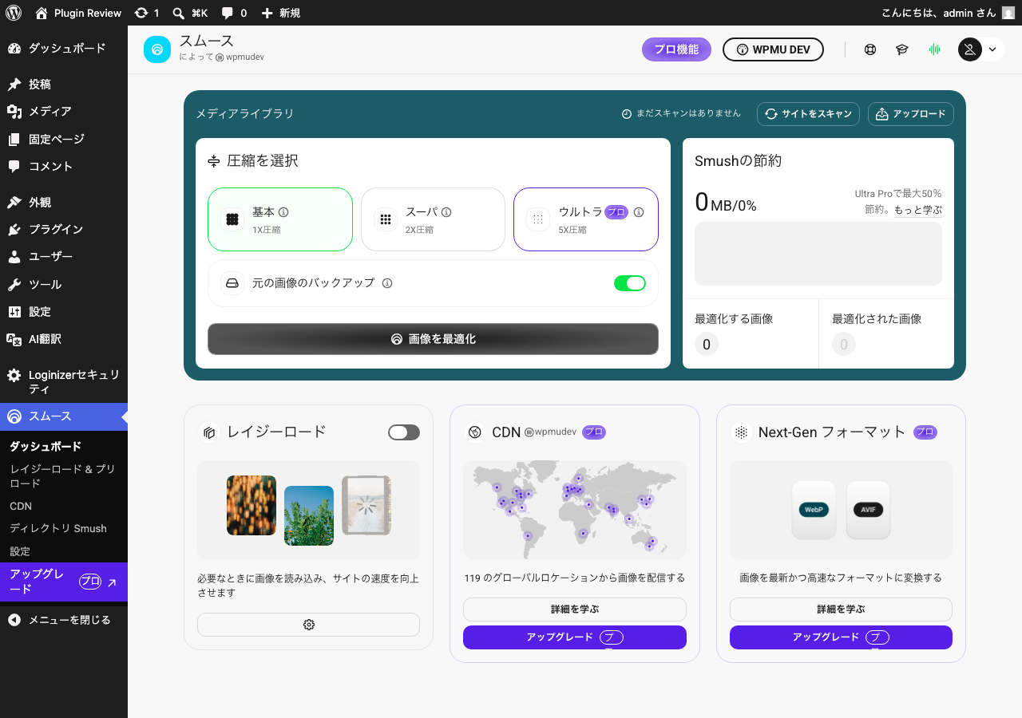
Task: Collapse the sidebar with メニューを閉じる
Action: click(x=64, y=620)
